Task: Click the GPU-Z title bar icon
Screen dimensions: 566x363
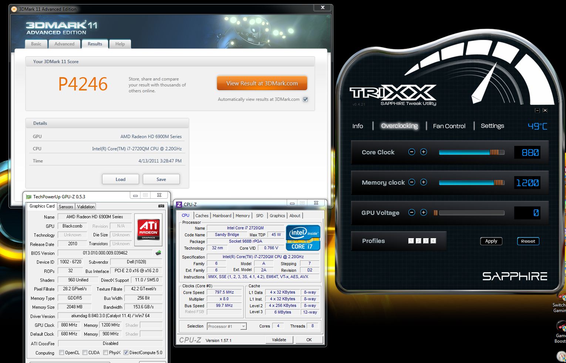Action: click(x=28, y=197)
